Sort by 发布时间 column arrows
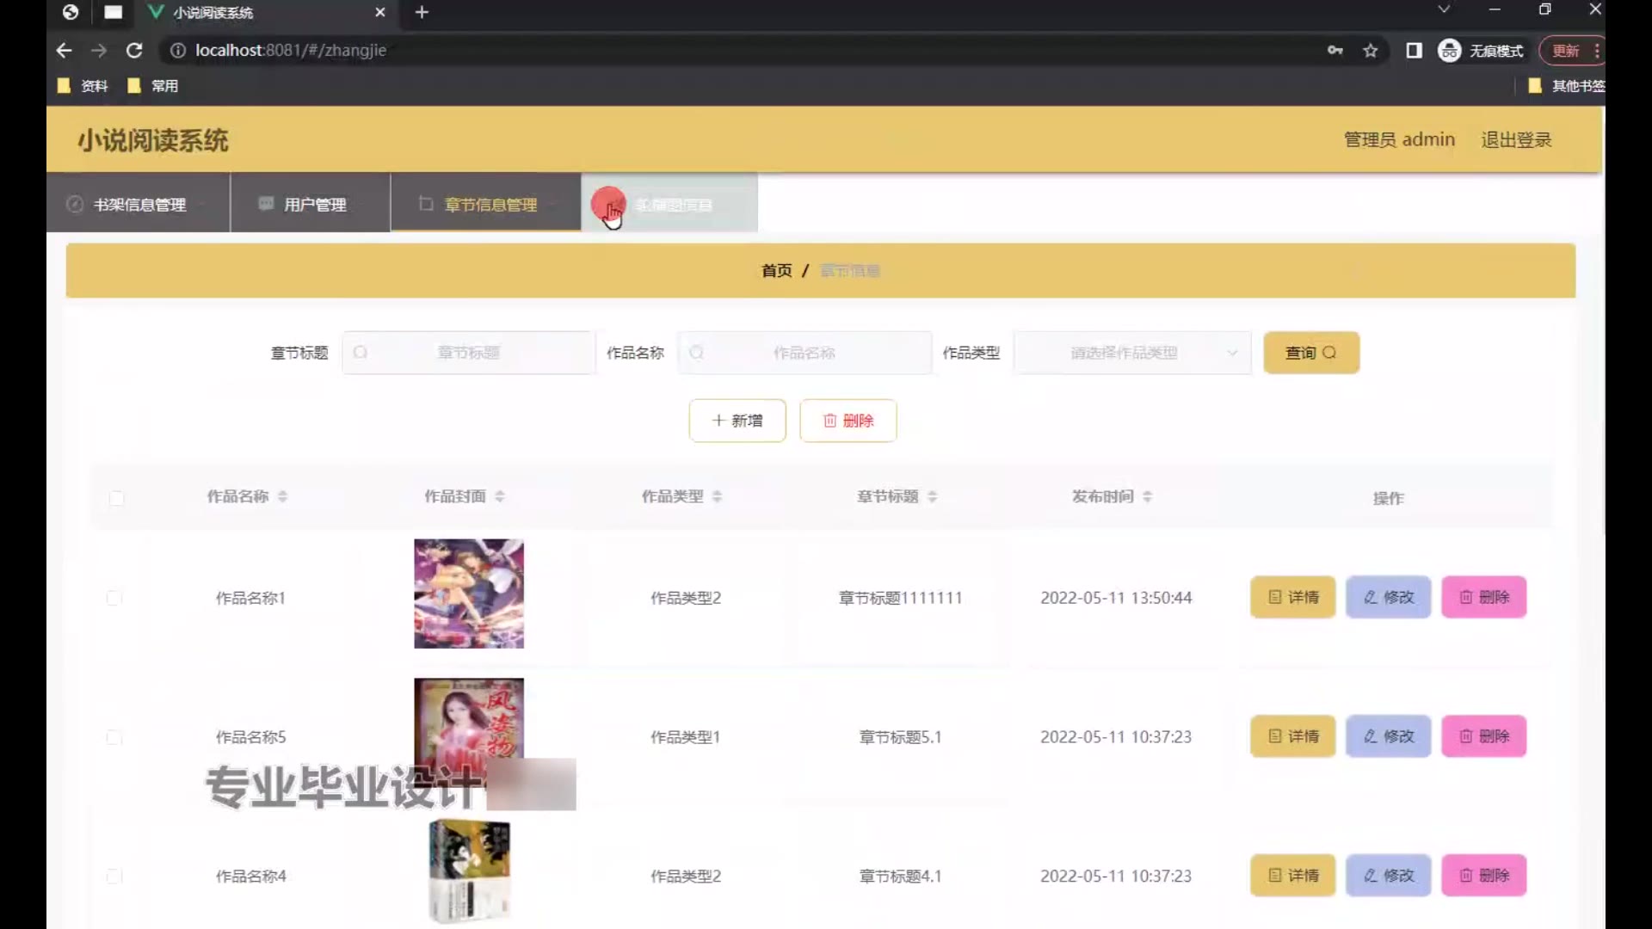The height and width of the screenshot is (929, 1652). pos(1147,497)
